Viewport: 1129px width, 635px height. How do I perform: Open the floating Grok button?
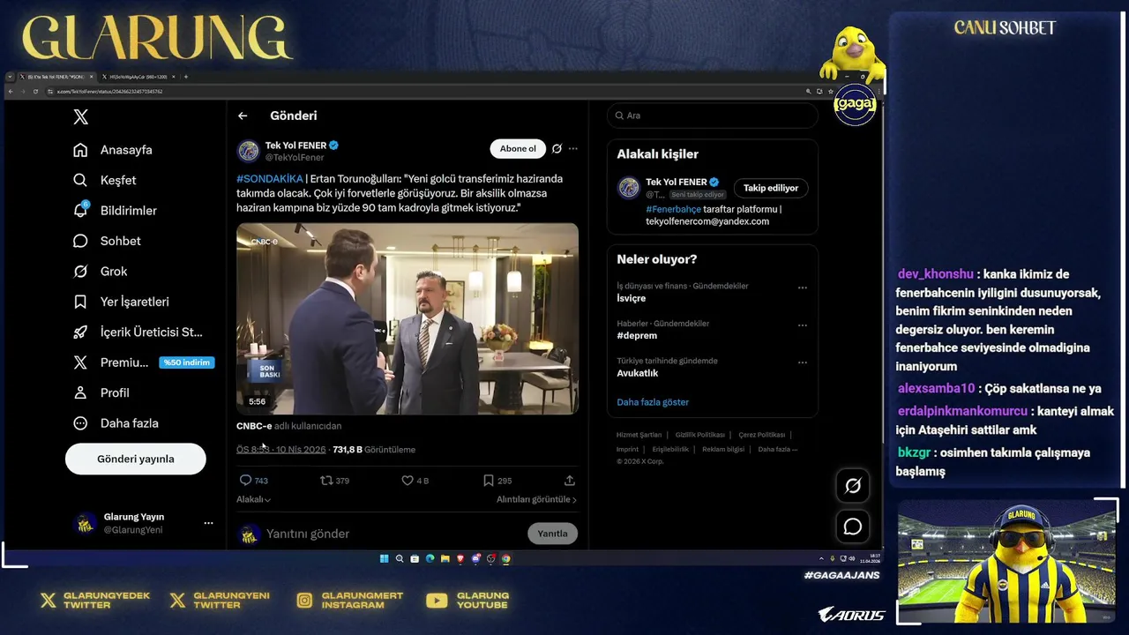(x=853, y=485)
